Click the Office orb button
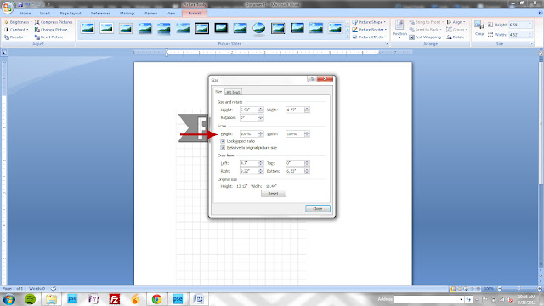The width and height of the screenshot is (544, 306). click(x=8, y=8)
